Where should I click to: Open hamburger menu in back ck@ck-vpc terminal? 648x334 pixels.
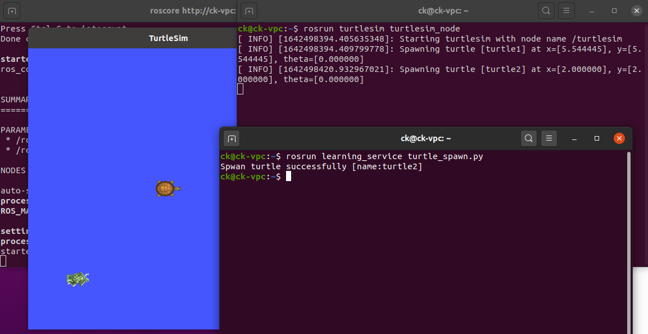(x=567, y=11)
